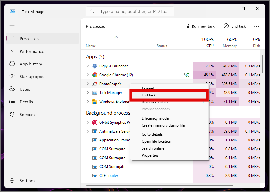The height and width of the screenshot is (192, 270).
Task: Click Chrome's green efficiency mode leaf icon
Action: pyautogui.click(x=187, y=75)
